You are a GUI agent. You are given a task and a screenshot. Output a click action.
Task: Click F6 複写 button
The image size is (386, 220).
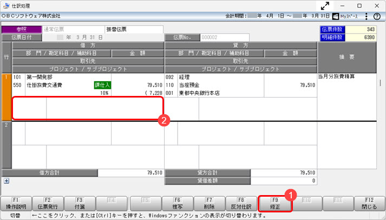tap(177, 204)
